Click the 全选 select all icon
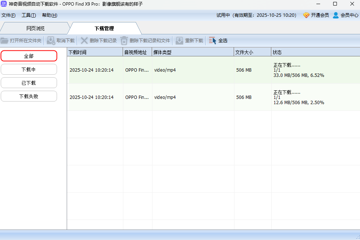The width and height of the screenshot is (360, 240). (212, 41)
